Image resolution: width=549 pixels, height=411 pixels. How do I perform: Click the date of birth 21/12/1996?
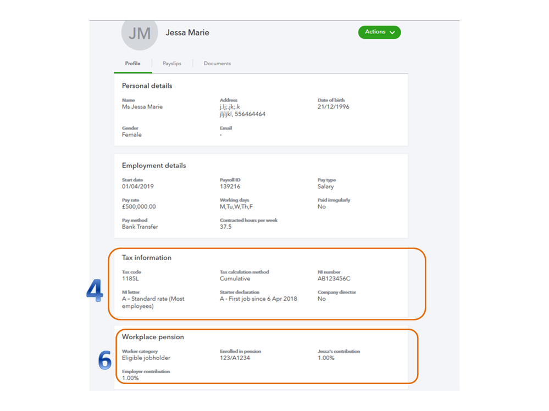[x=333, y=107]
